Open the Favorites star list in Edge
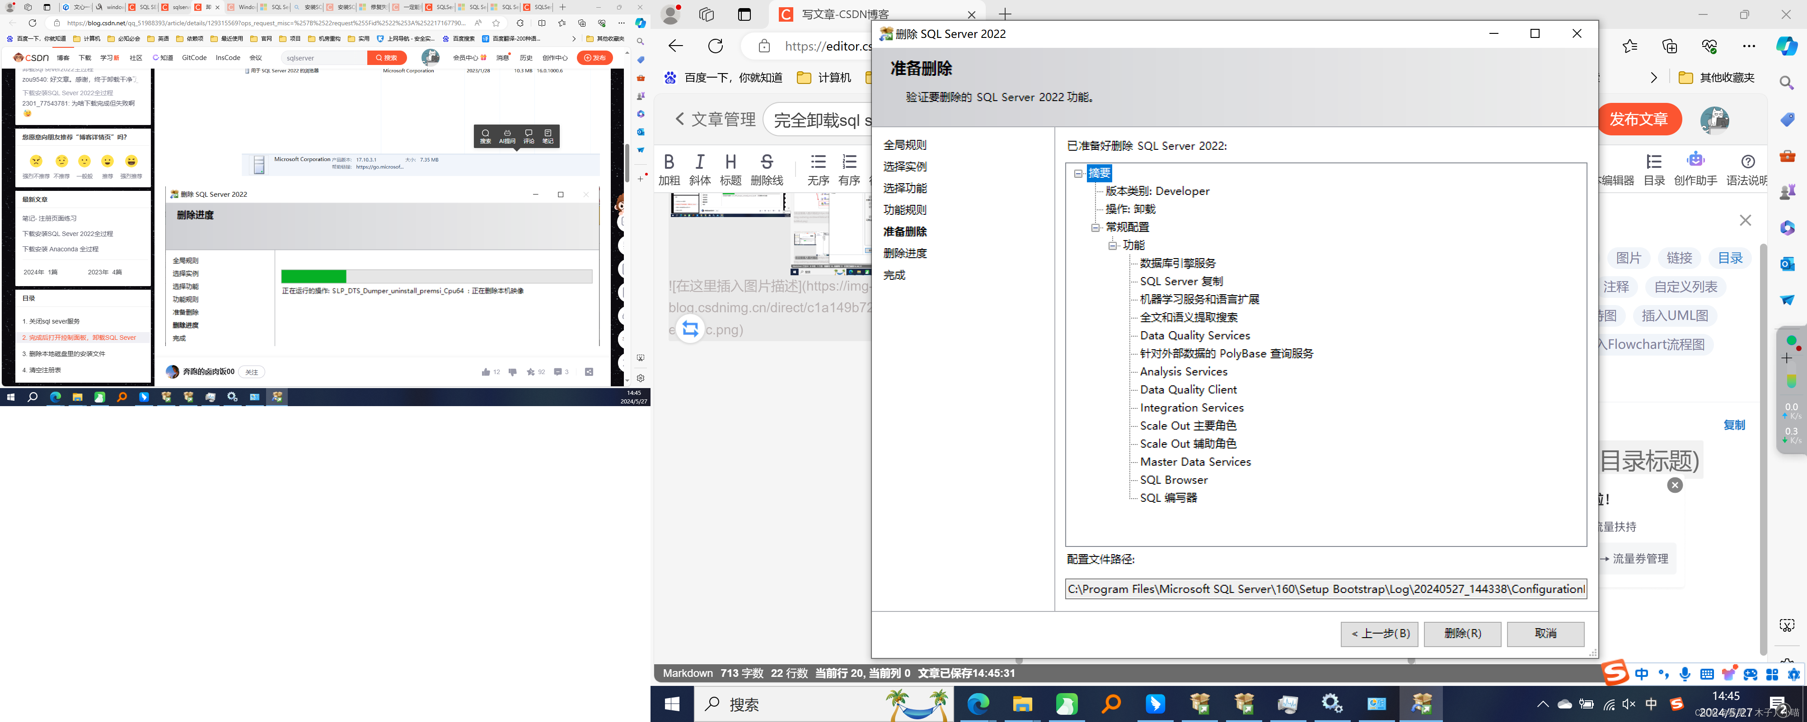This screenshot has height=722, width=1807. point(1630,46)
